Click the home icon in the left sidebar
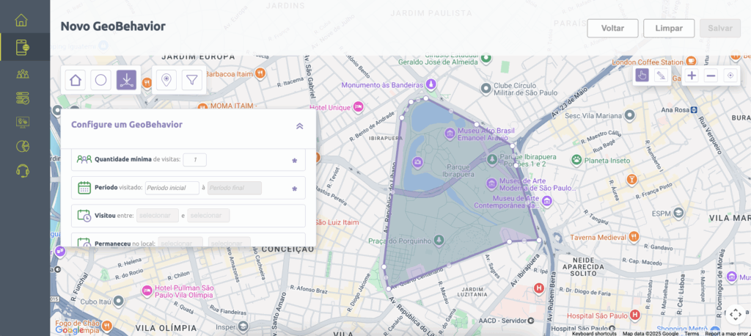The height and width of the screenshot is (336, 751). [22, 21]
